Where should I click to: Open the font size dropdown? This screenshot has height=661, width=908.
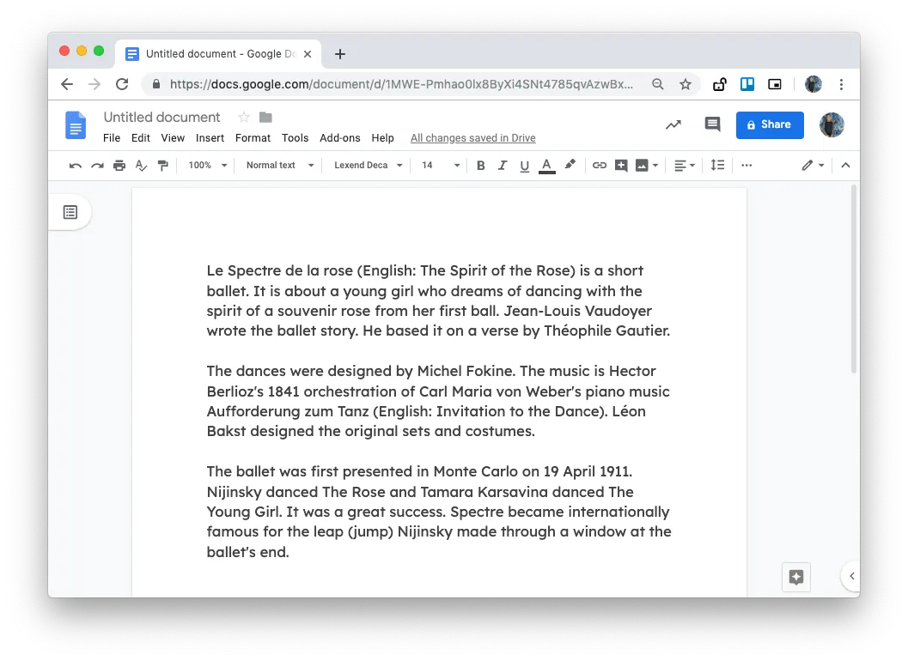point(438,165)
